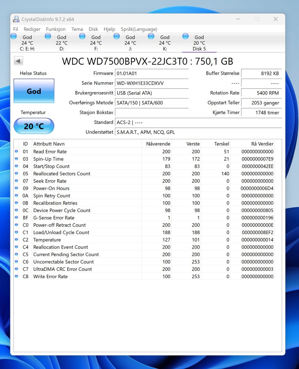Select the F: disk status icon
The width and height of the screenshot is (299, 369).
[x=82, y=36]
